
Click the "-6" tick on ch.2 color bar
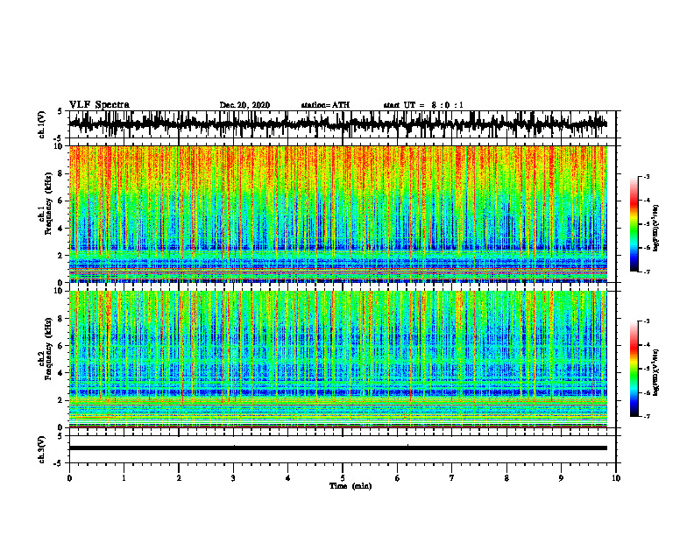[x=647, y=392]
